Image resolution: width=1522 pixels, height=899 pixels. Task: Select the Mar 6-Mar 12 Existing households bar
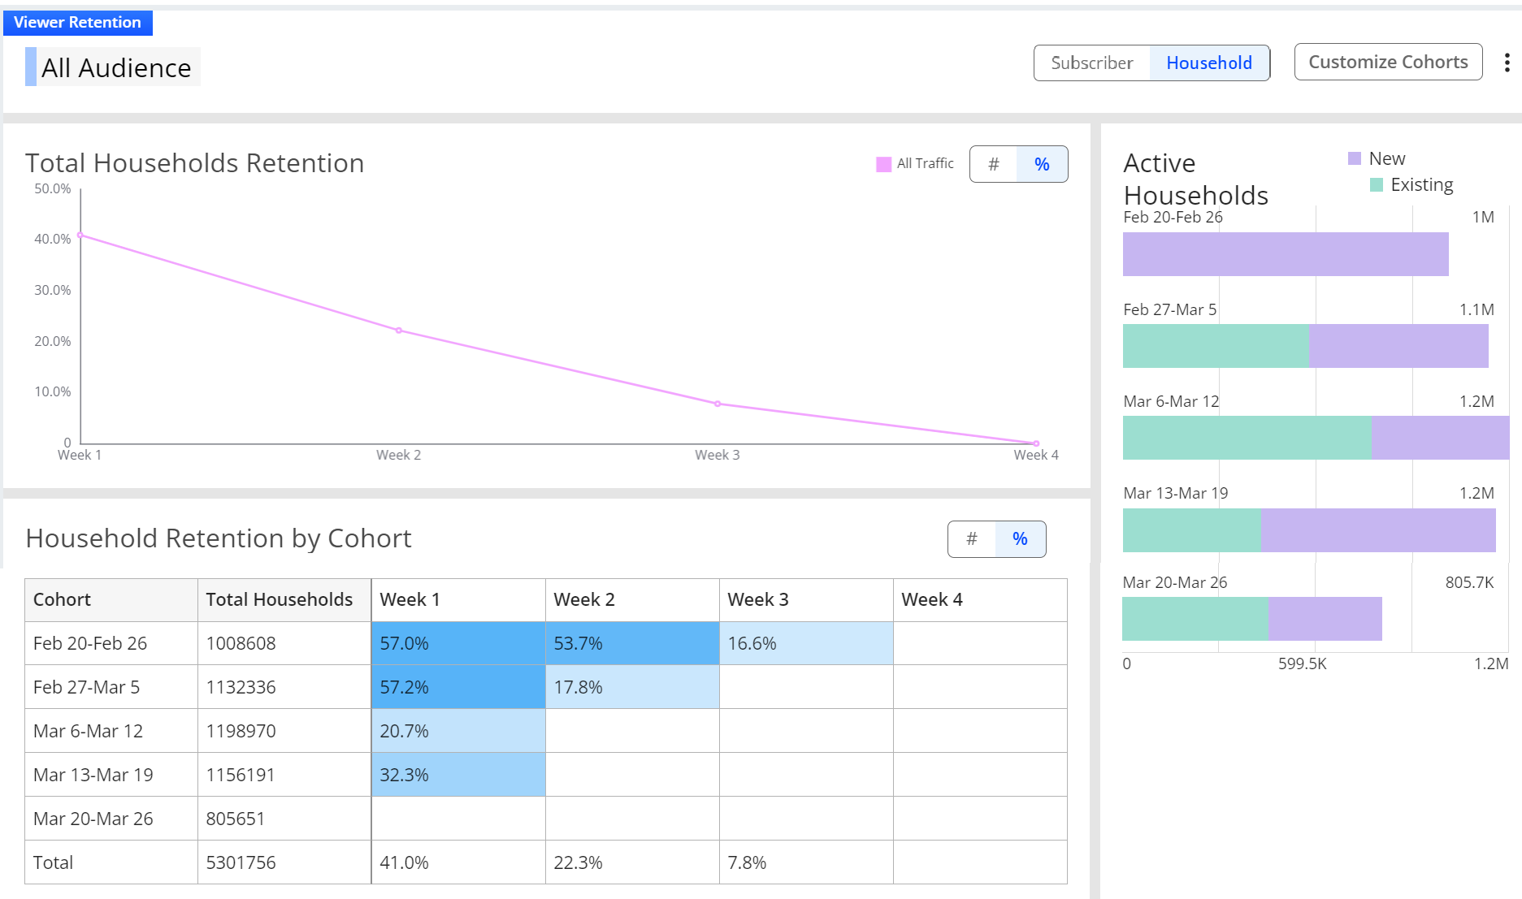pos(1247,438)
